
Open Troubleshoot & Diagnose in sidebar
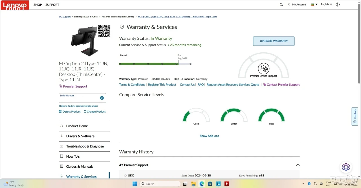click(84, 146)
